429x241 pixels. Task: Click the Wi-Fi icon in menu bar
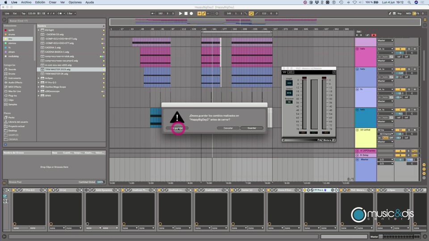click(x=354, y=2)
